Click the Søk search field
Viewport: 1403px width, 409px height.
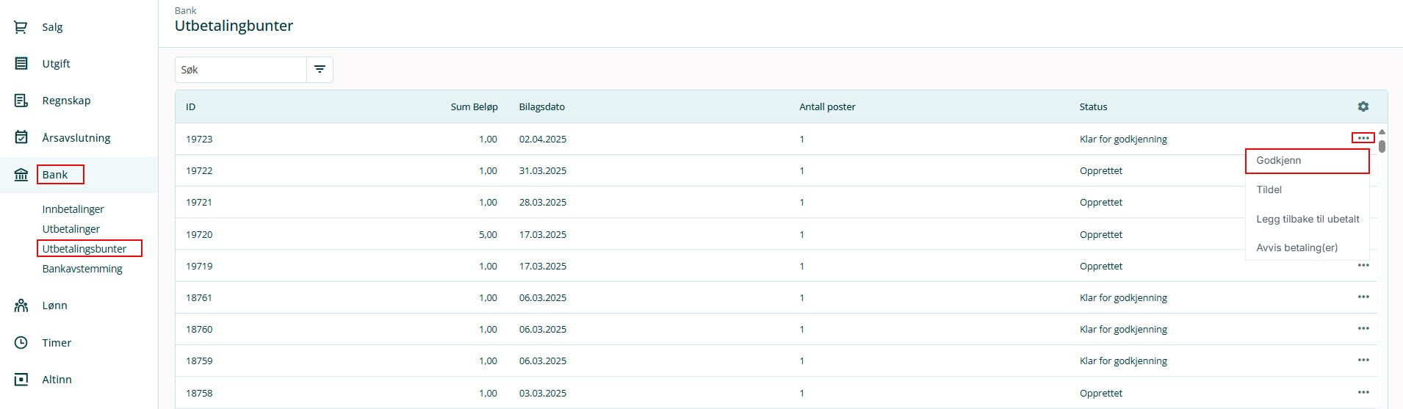pyautogui.click(x=240, y=70)
